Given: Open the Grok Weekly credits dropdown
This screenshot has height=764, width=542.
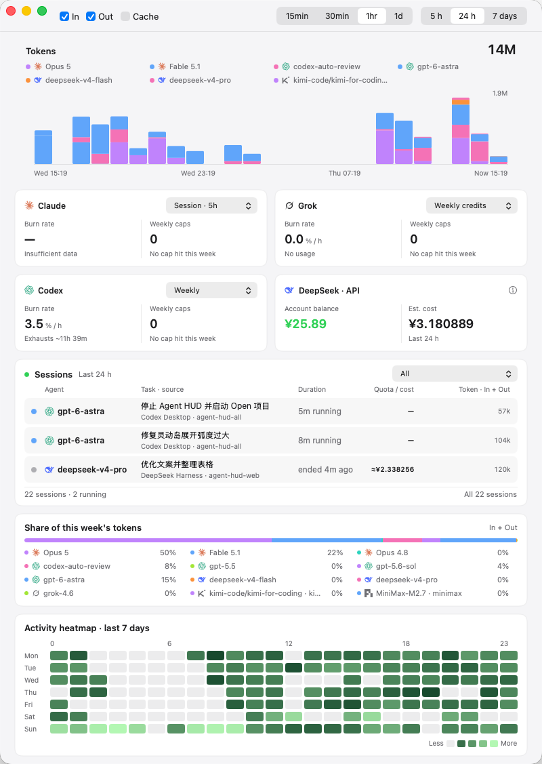Looking at the screenshot, I should (472, 205).
